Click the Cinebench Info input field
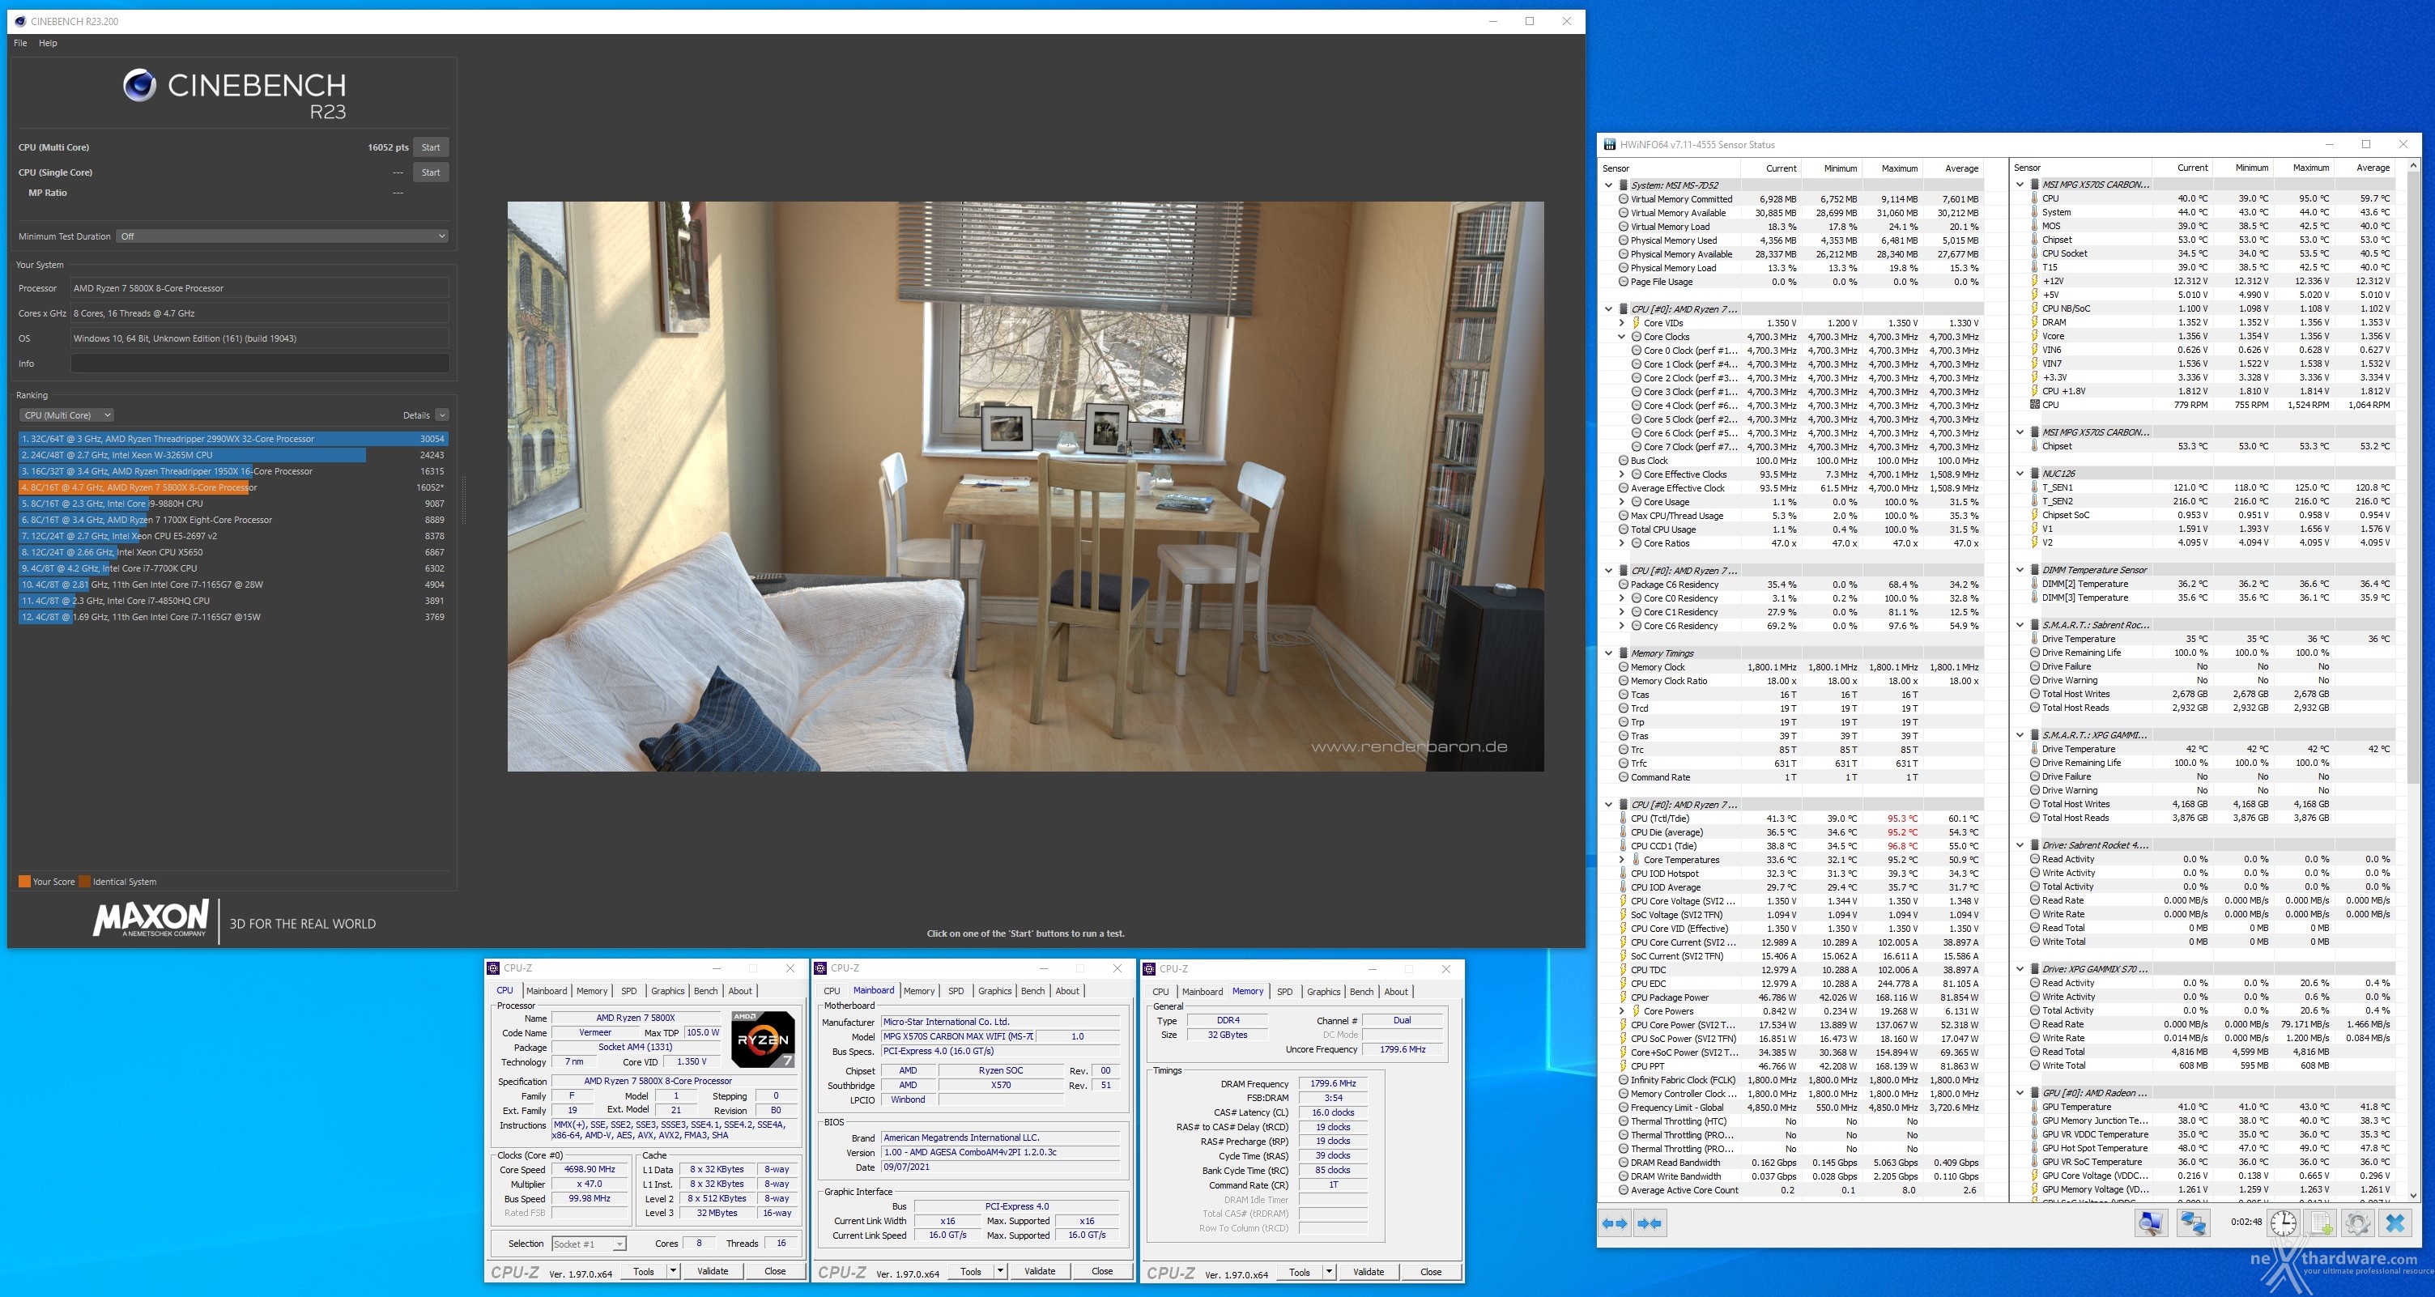 260,364
